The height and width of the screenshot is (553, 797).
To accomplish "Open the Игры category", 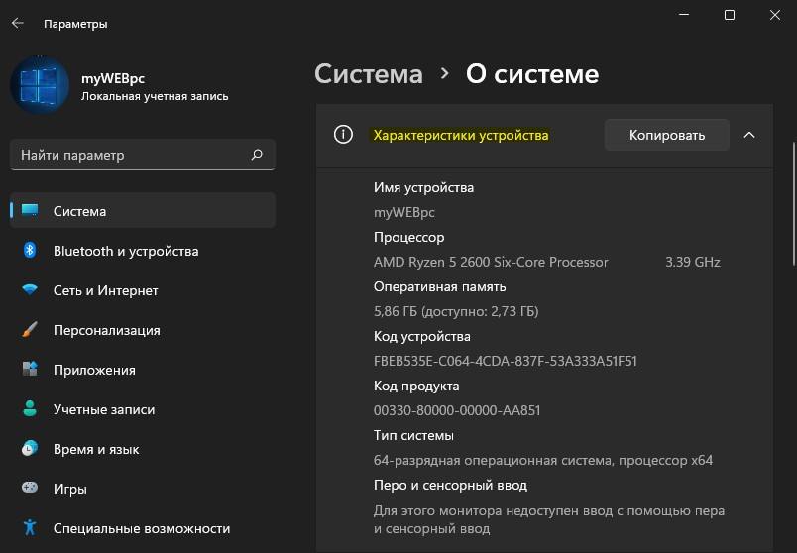I will pos(143,489).
